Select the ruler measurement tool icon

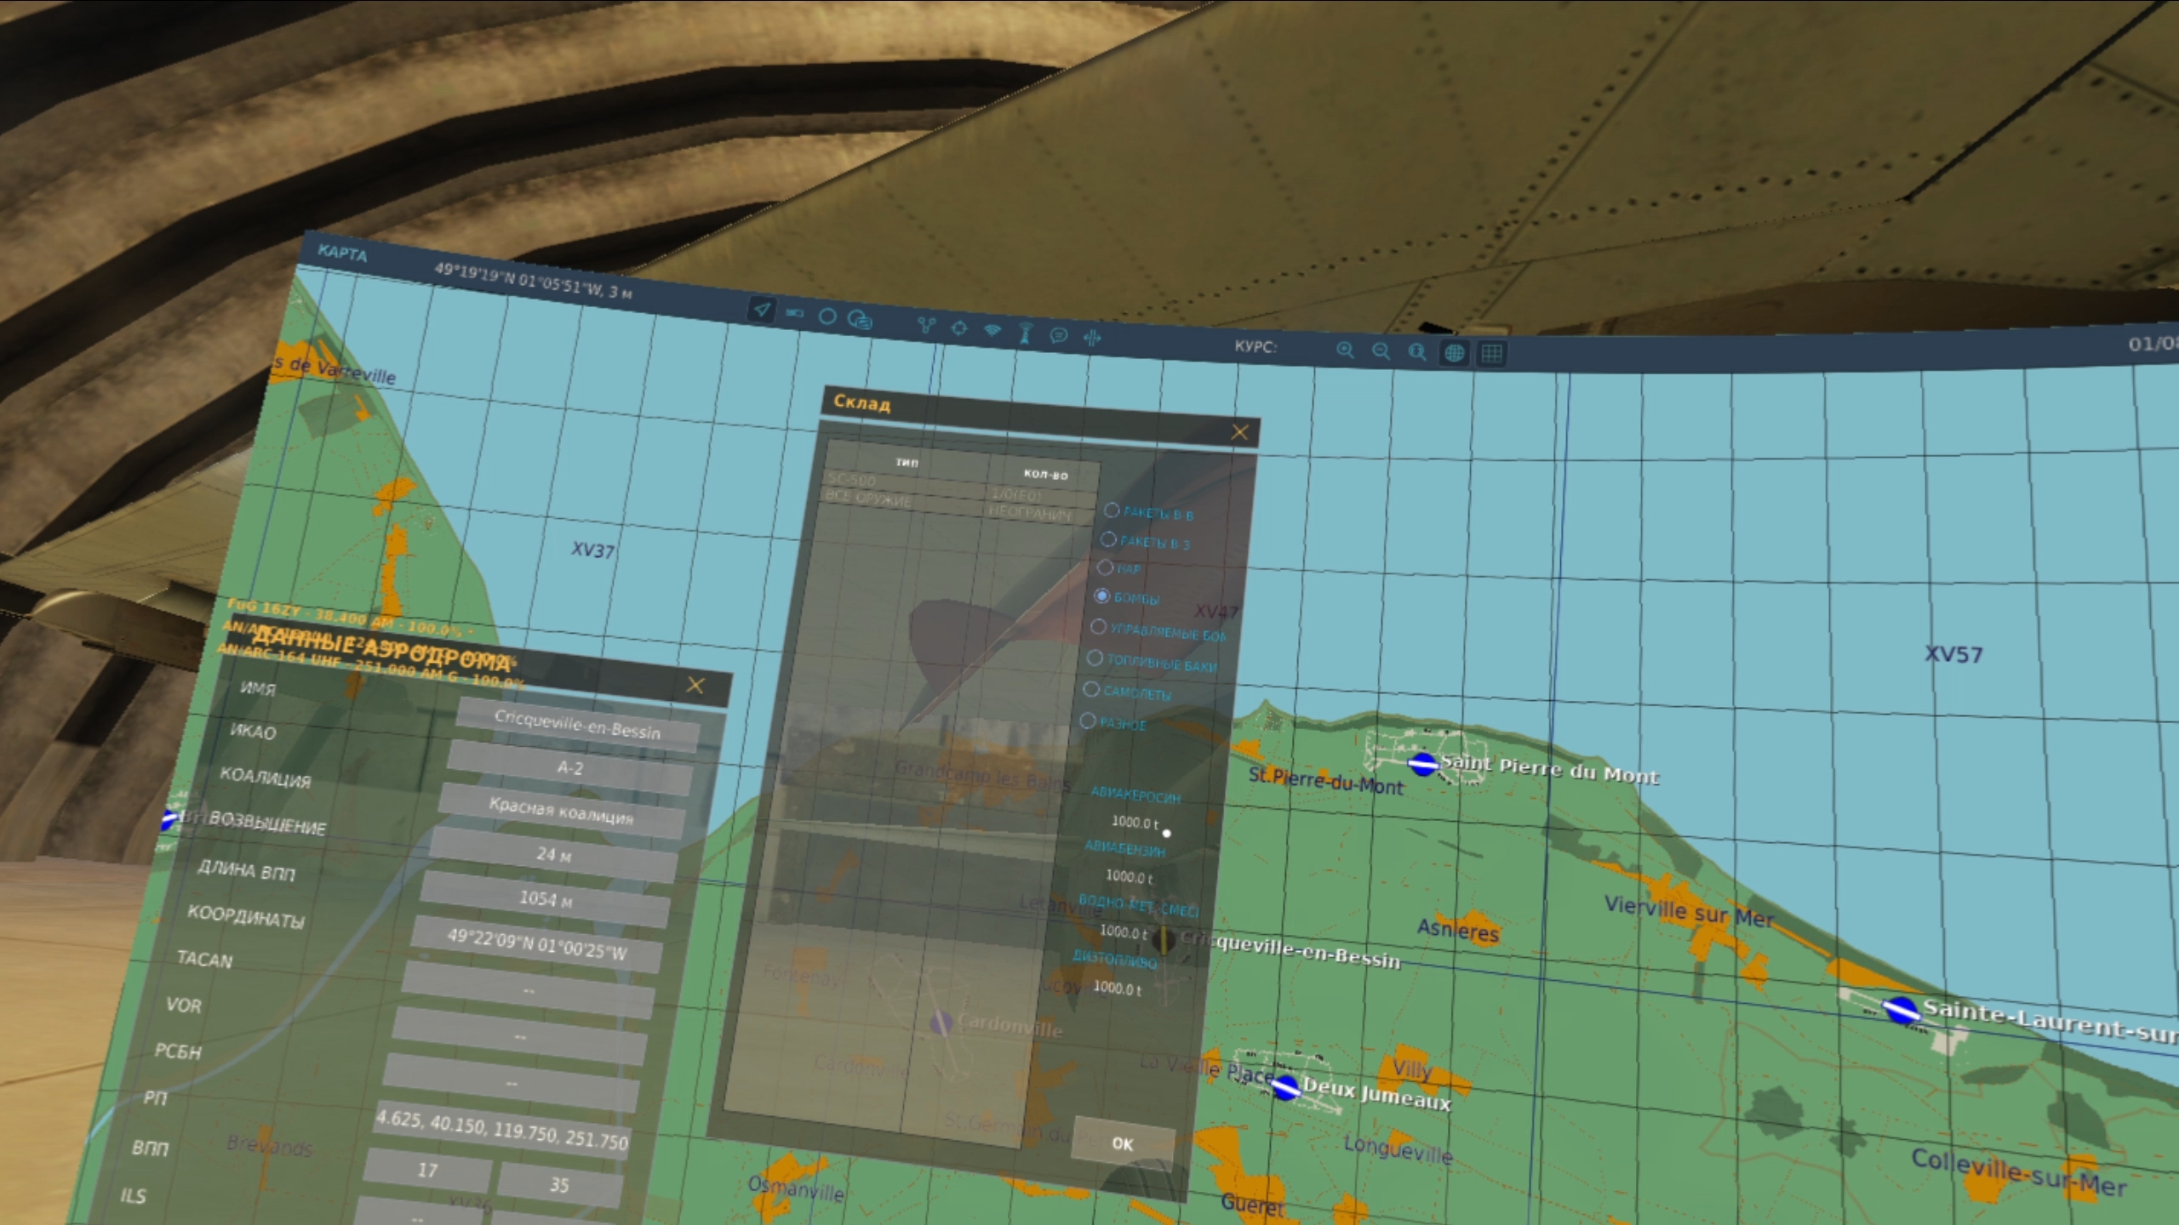point(795,313)
